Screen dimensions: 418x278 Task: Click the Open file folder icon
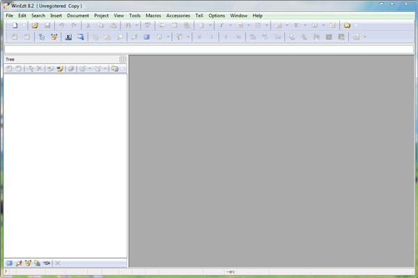(x=35, y=25)
